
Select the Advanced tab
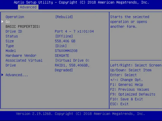28,7
